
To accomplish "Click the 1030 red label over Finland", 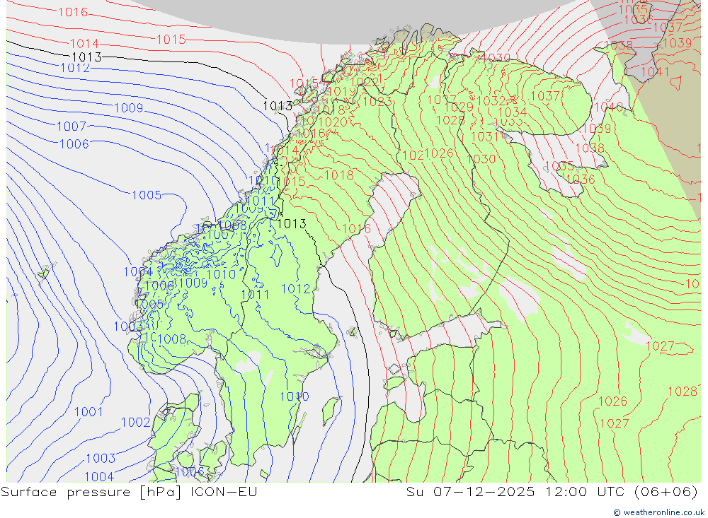I will point(481,159).
